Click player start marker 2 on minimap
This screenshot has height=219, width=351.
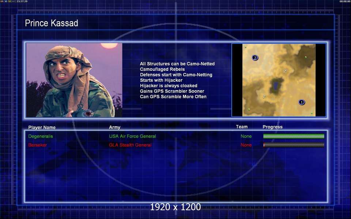[255, 58]
